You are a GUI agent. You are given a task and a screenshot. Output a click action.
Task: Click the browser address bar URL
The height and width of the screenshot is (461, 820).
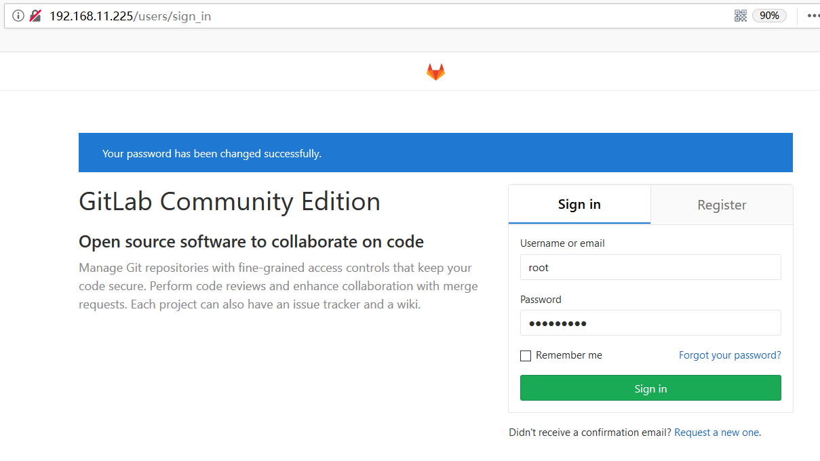coord(130,16)
